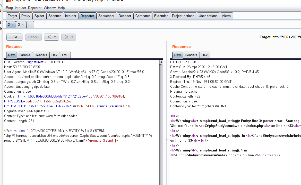
Task: Select the Request Params tab
Action: [24, 55]
